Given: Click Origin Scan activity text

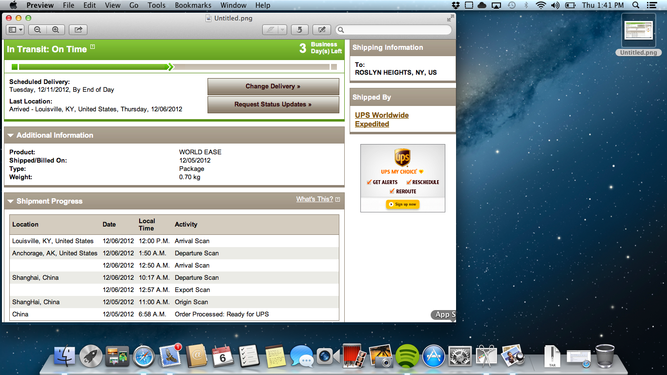Looking at the screenshot, I should 191,302.
